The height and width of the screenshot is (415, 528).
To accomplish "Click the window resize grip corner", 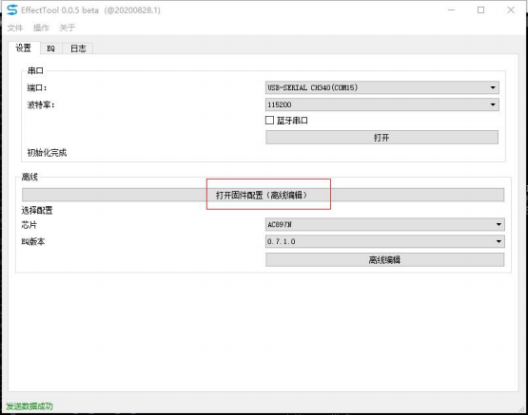I will tap(522, 408).
